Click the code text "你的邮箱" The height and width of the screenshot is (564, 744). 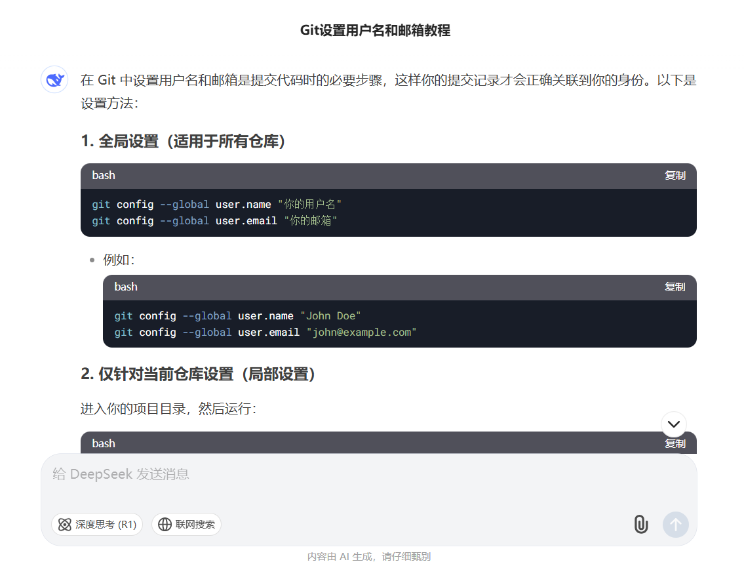point(311,221)
